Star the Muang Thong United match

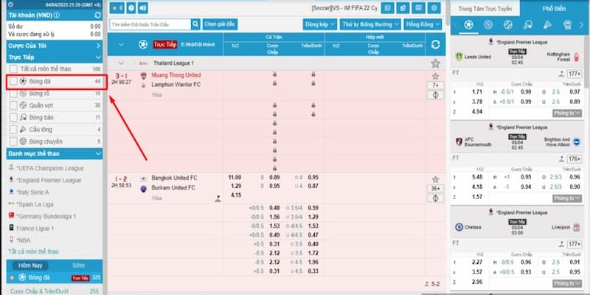click(435, 76)
